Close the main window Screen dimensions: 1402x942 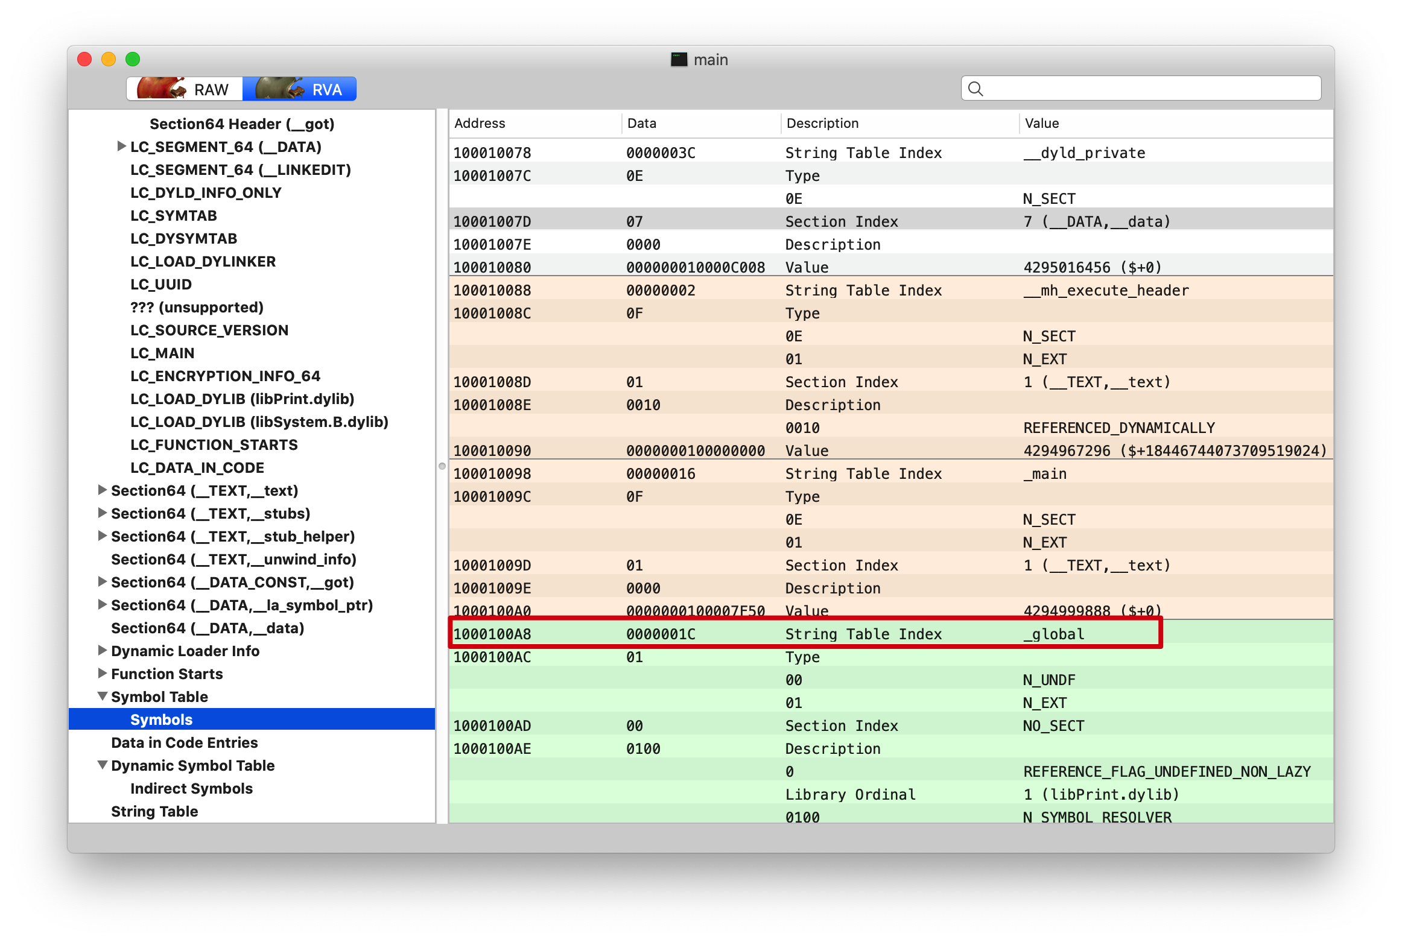(84, 59)
